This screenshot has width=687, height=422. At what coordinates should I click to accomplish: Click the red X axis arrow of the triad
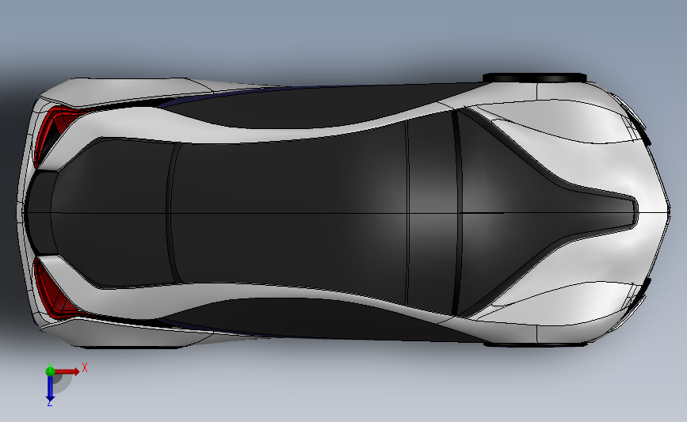tap(67, 371)
